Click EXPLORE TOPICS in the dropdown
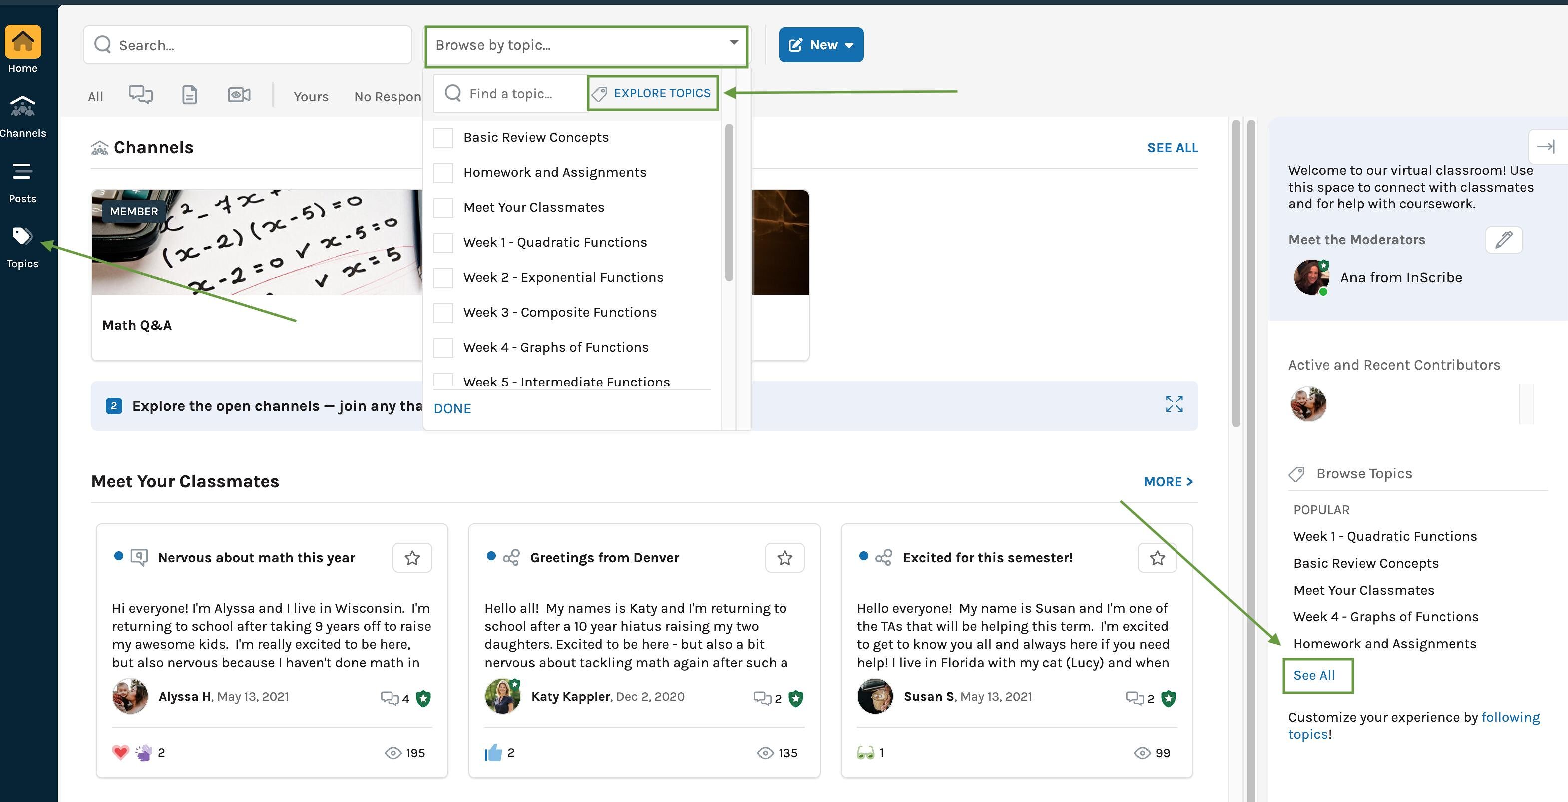The image size is (1568, 802). click(x=653, y=93)
